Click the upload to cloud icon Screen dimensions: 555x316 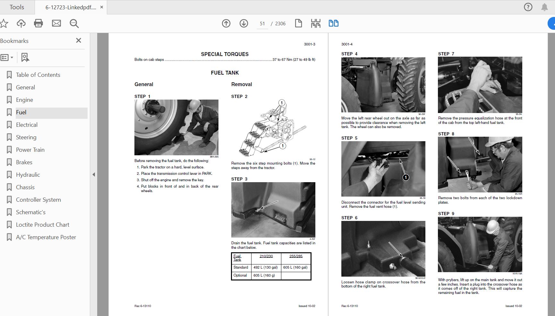[21, 23]
